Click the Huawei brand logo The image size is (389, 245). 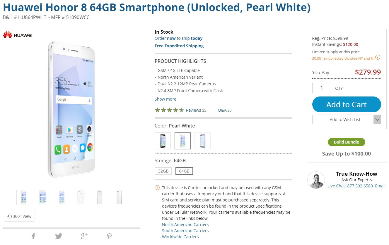click(x=18, y=35)
